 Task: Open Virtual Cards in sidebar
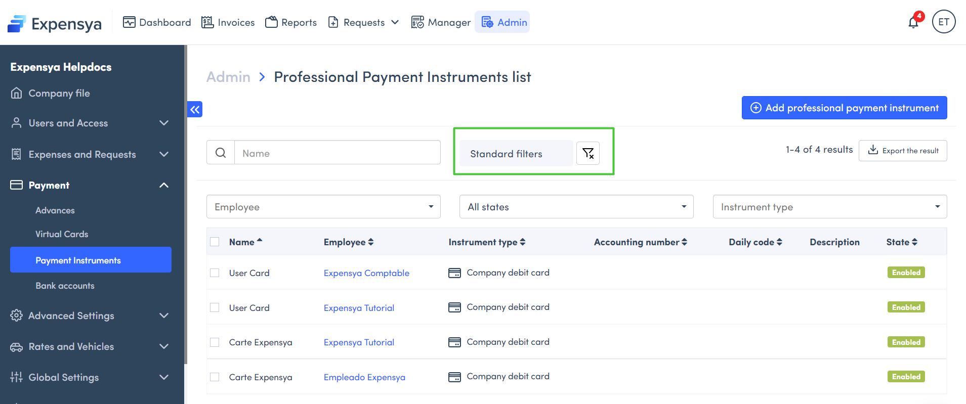pos(62,234)
